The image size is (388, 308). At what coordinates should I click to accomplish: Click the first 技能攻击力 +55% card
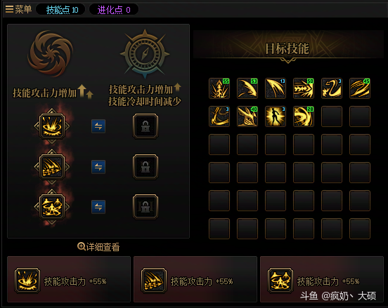point(69,279)
